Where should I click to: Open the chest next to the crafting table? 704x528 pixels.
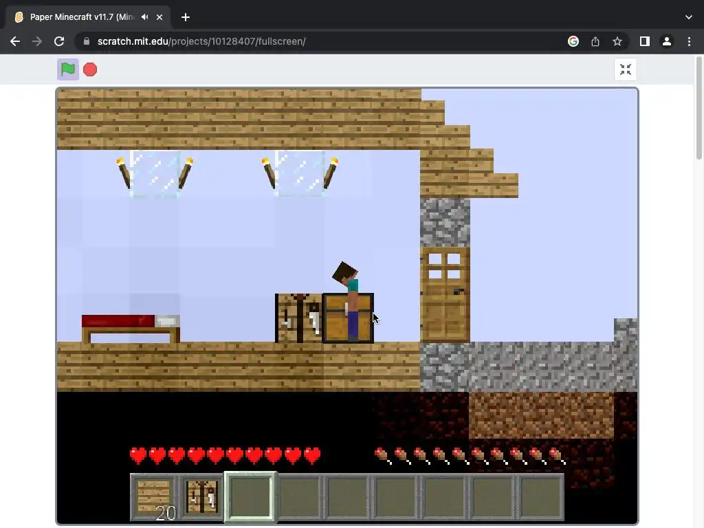[348, 318]
